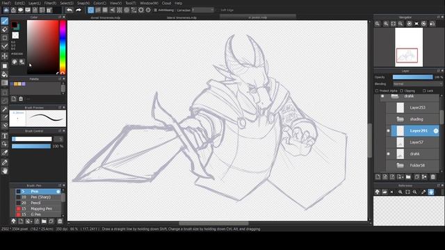This screenshot has width=445, height=250.
Task: Click the transparent color swatch
Action: pyautogui.click(x=15, y=35)
